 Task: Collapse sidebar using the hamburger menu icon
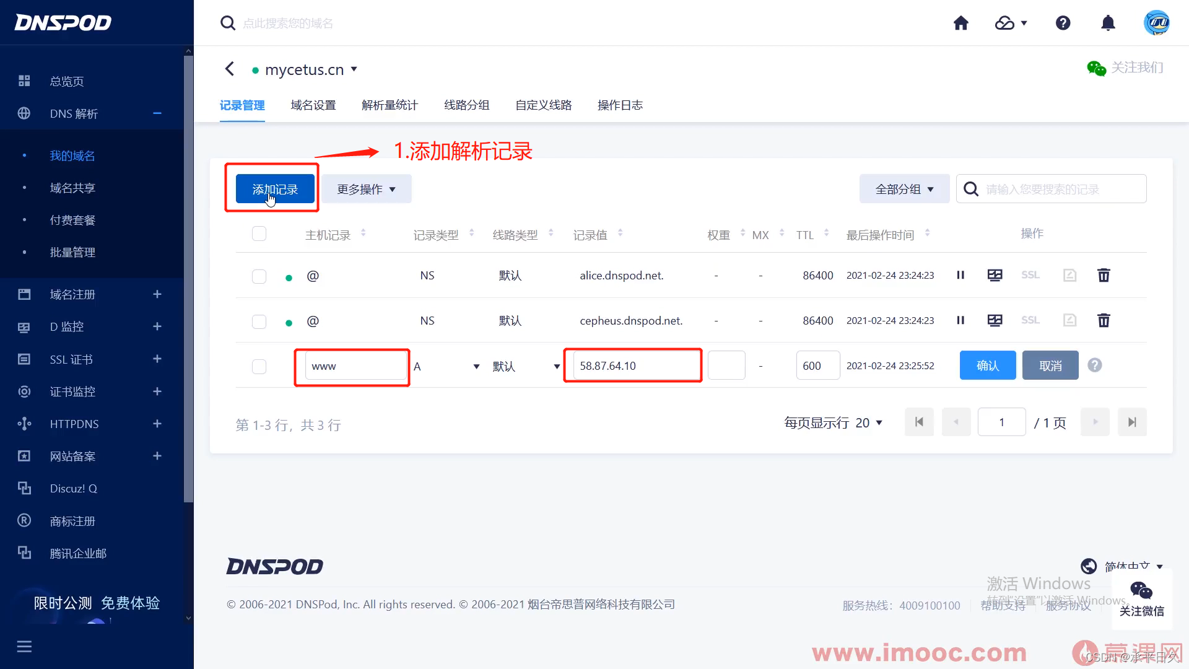tap(24, 647)
